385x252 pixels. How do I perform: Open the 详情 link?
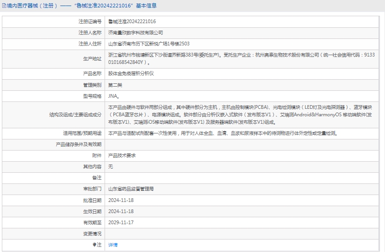pos(113,245)
